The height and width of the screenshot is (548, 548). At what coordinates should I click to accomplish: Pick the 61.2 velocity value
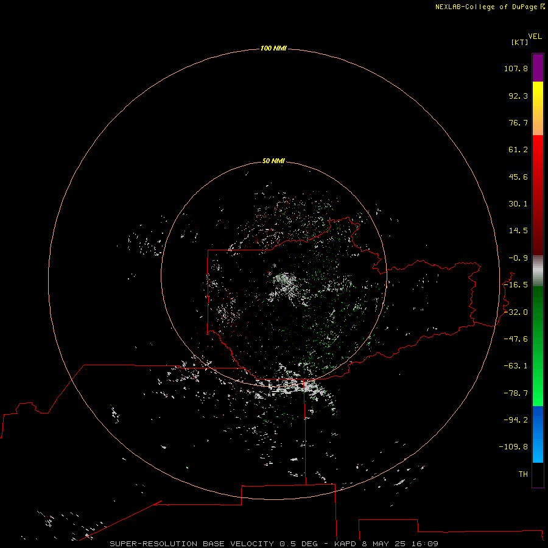pos(518,150)
